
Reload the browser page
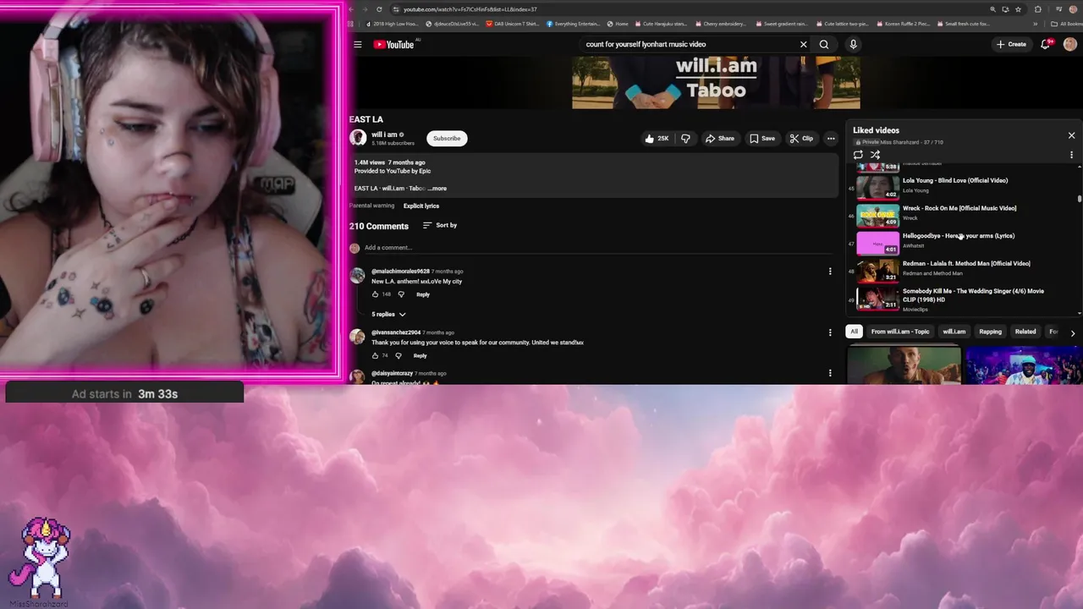pos(379,9)
